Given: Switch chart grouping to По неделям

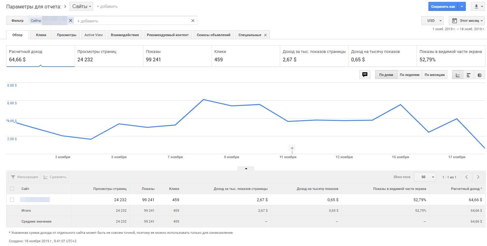Looking at the screenshot, I should point(409,75).
